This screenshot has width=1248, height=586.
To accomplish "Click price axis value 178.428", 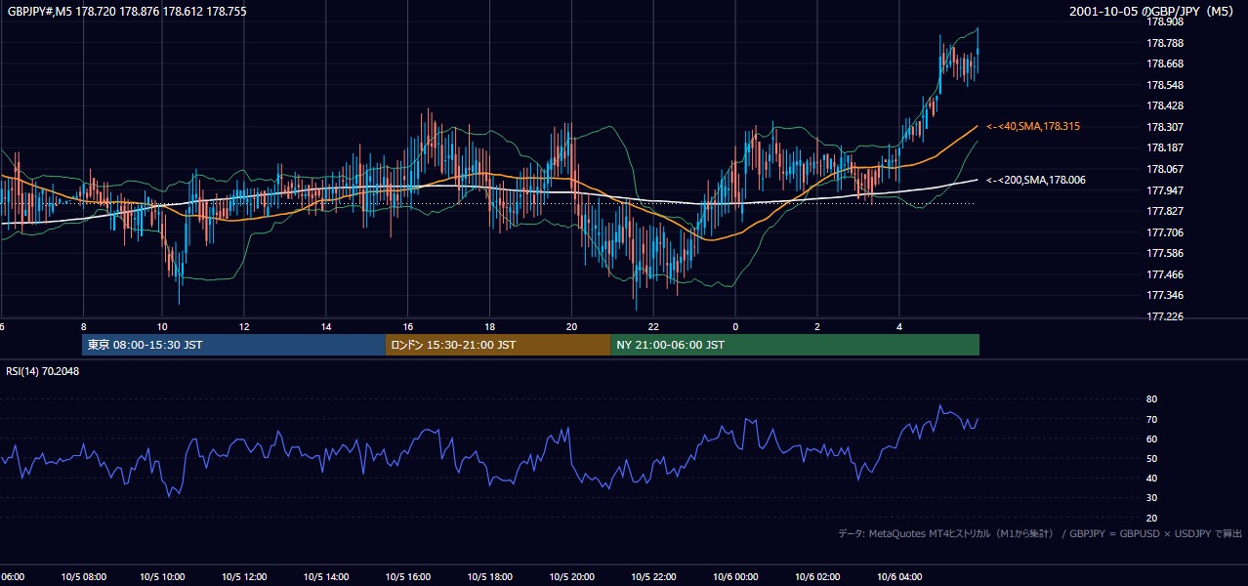I will pyautogui.click(x=1165, y=105).
